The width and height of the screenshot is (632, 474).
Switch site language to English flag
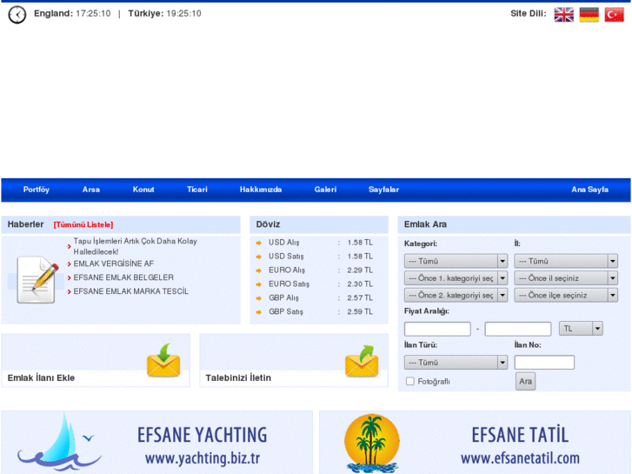(563, 14)
